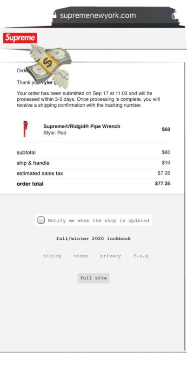Tick the shop update notification checkbox
The image size is (187, 373).
[x=41, y=220]
